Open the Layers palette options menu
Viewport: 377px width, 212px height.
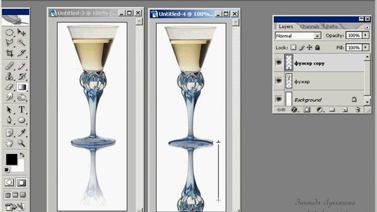367,27
